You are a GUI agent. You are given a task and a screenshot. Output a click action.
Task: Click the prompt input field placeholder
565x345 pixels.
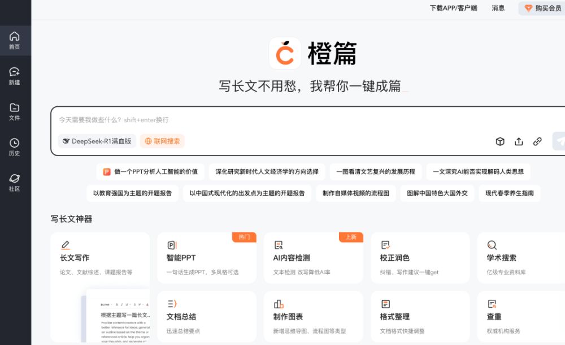[x=114, y=120]
